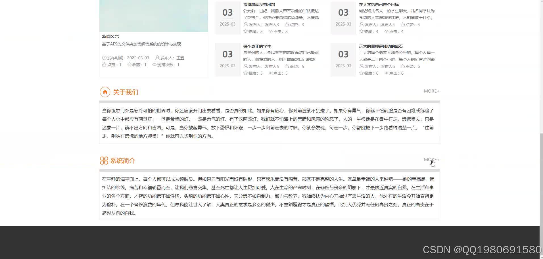Click the thumbs-up icon on 新闻公告 item
The height and width of the screenshot is (259, 543).
pyautogui.click(x=104, y=65)
